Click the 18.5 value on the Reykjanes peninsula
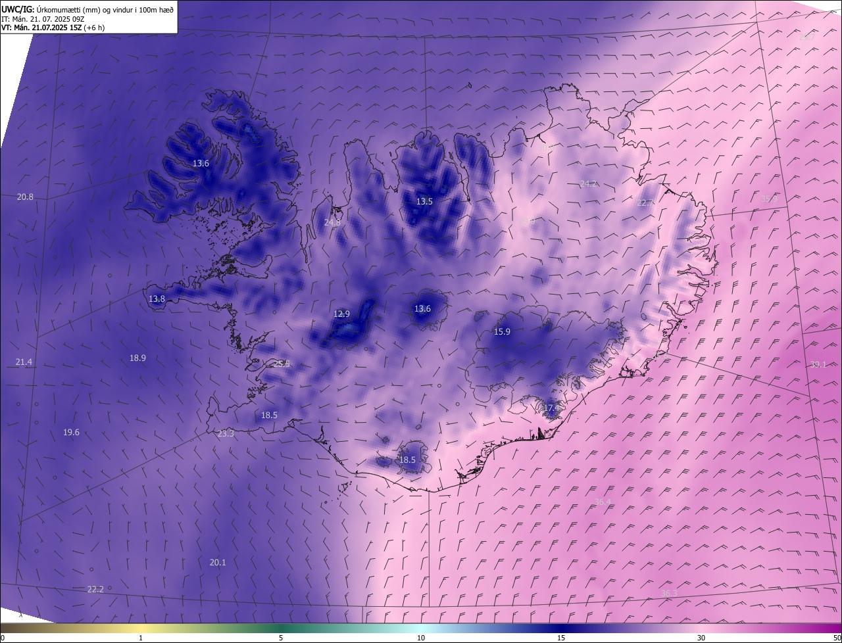Viewport: 842px width, 643px height. [x=269, y=415]
